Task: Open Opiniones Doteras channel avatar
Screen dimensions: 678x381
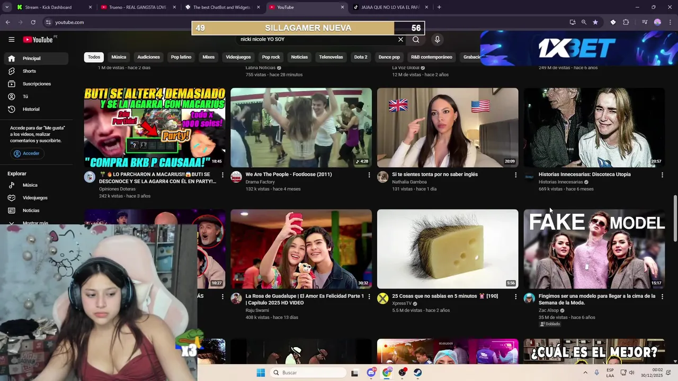Action: (x=90, y=177)
